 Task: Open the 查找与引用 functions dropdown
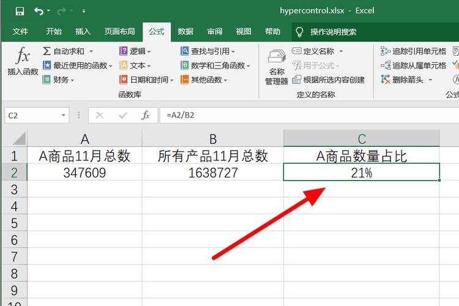pyautogui.click(x=208, y=51)
